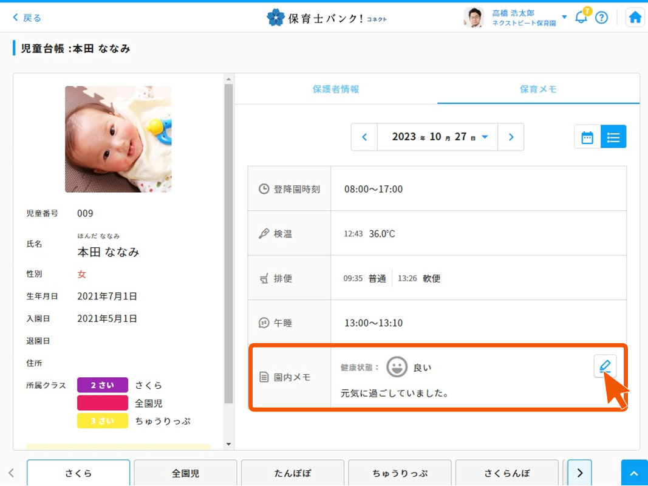Click the purple 2さい class badge
The height and width of the screenshot is (486, 648).
click(102, 385)
